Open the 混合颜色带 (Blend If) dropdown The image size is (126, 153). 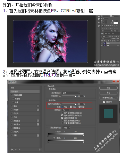(x=66, y=128)
